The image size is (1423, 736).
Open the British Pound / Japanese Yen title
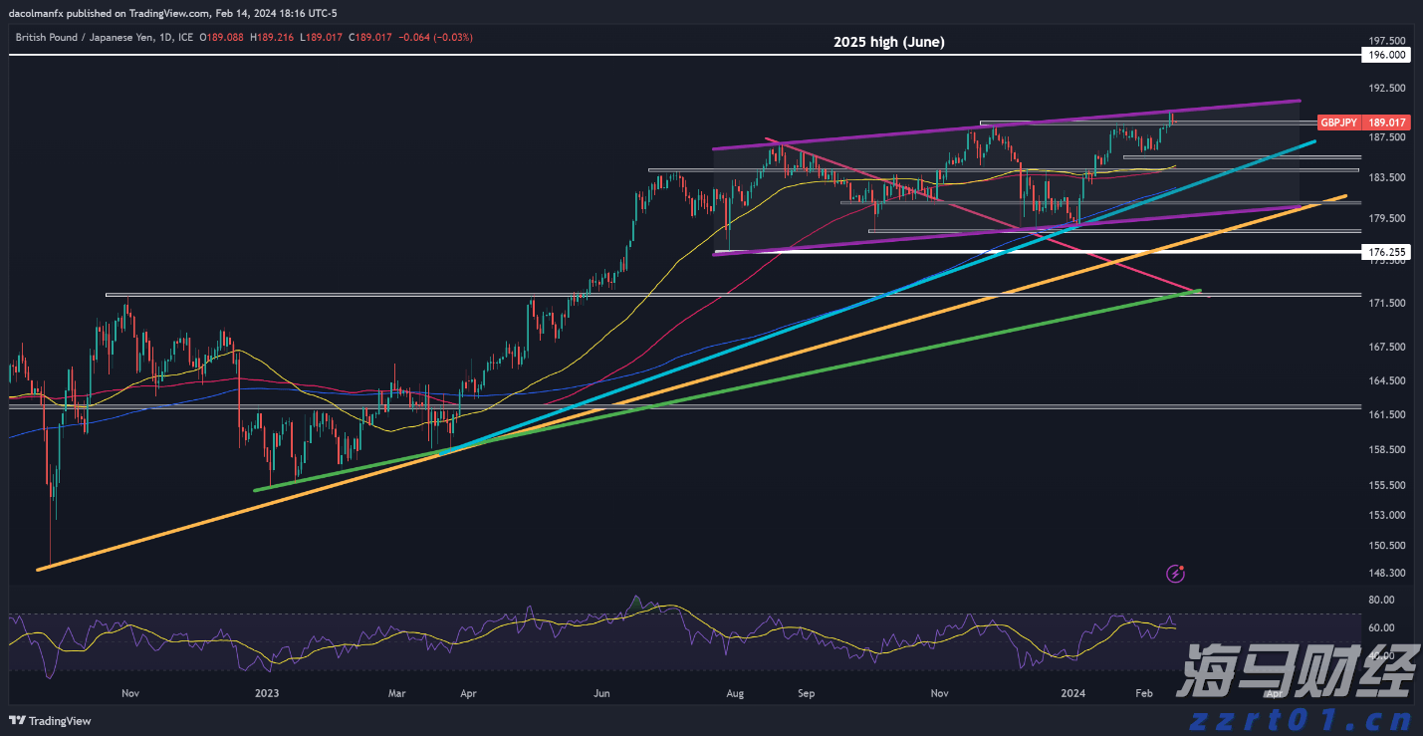coord(92,37)
